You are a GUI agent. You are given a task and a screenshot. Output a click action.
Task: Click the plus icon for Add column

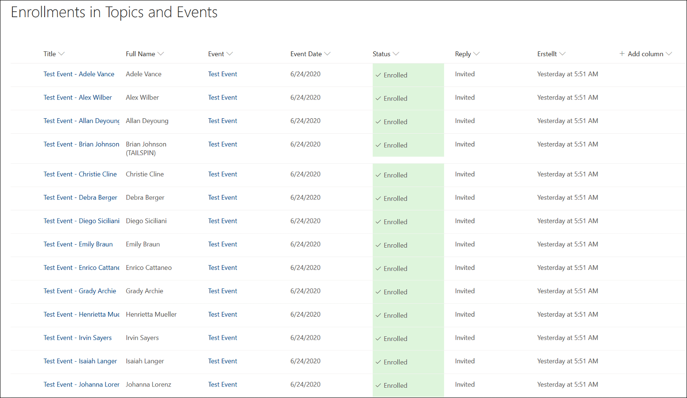pyautogui.click(x=622, y=54)
